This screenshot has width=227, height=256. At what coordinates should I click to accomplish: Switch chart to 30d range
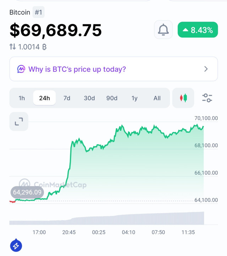(x=89, y=98)
